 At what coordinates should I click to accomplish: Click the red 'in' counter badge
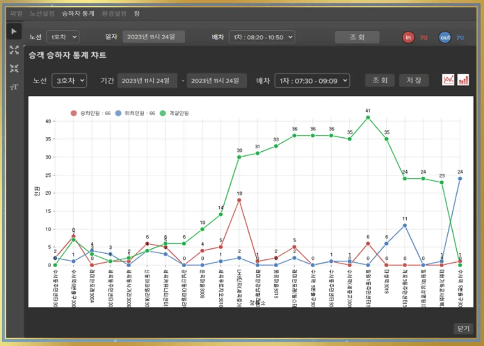[x=408, y=37]
